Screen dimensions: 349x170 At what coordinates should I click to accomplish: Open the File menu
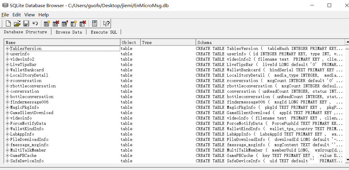pos(5,15)
